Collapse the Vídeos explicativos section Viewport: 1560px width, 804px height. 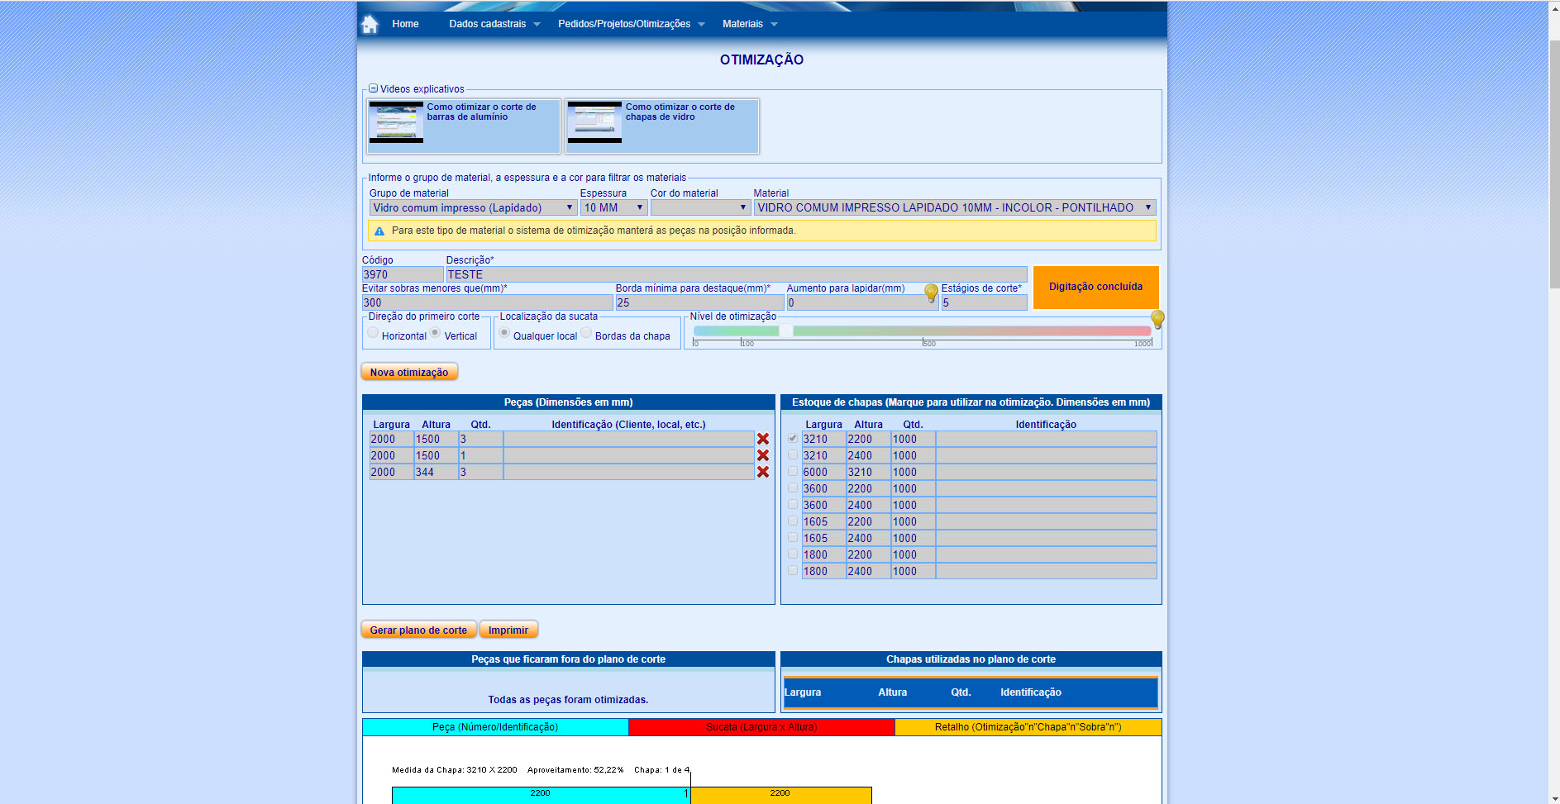[x=373, y=88]
